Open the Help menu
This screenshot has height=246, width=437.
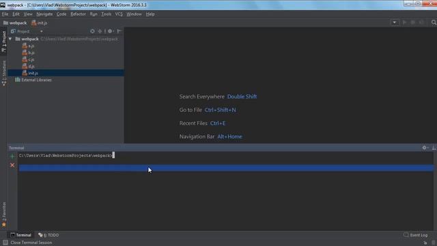point(150,14)
